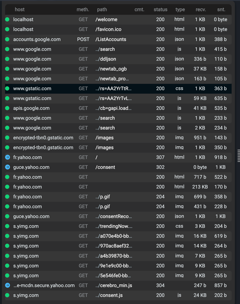Select the ../search request with 233 b sent
This screenshot has height=304, width=240.
point(118,118)
